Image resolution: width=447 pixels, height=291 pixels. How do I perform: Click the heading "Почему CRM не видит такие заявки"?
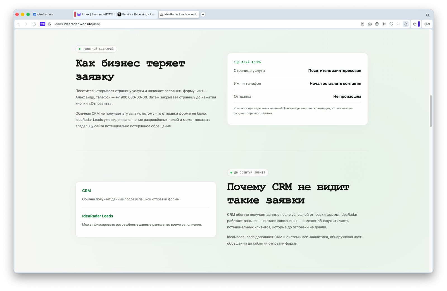pos(288,193)
